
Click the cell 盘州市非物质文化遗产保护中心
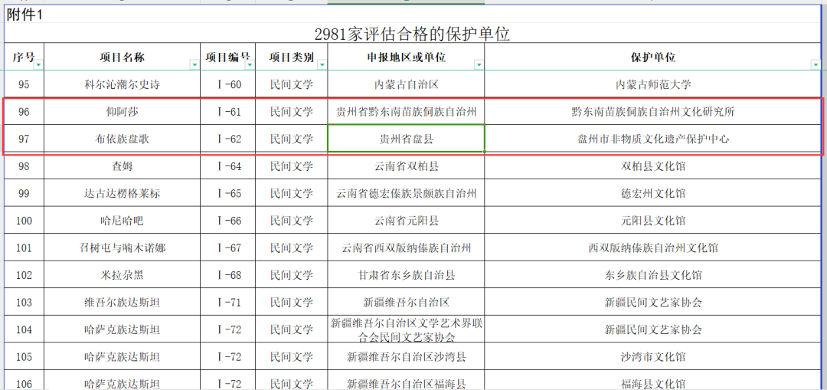pyautogui.click(x=652, y=139)
